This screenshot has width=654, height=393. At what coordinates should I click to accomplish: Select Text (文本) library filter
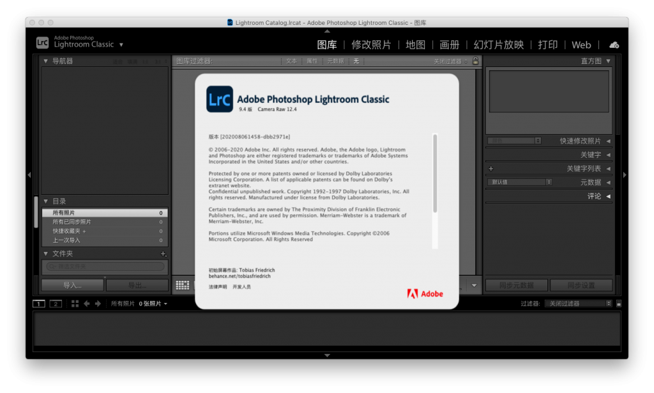(291, 61)
